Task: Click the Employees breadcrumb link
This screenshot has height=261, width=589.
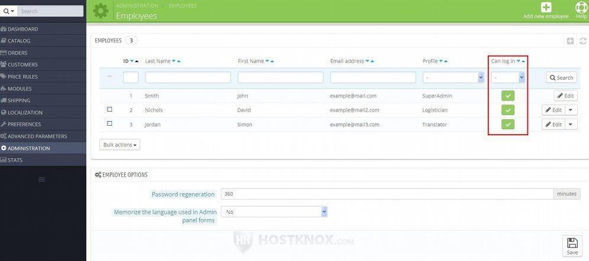Action: point(183,6)
